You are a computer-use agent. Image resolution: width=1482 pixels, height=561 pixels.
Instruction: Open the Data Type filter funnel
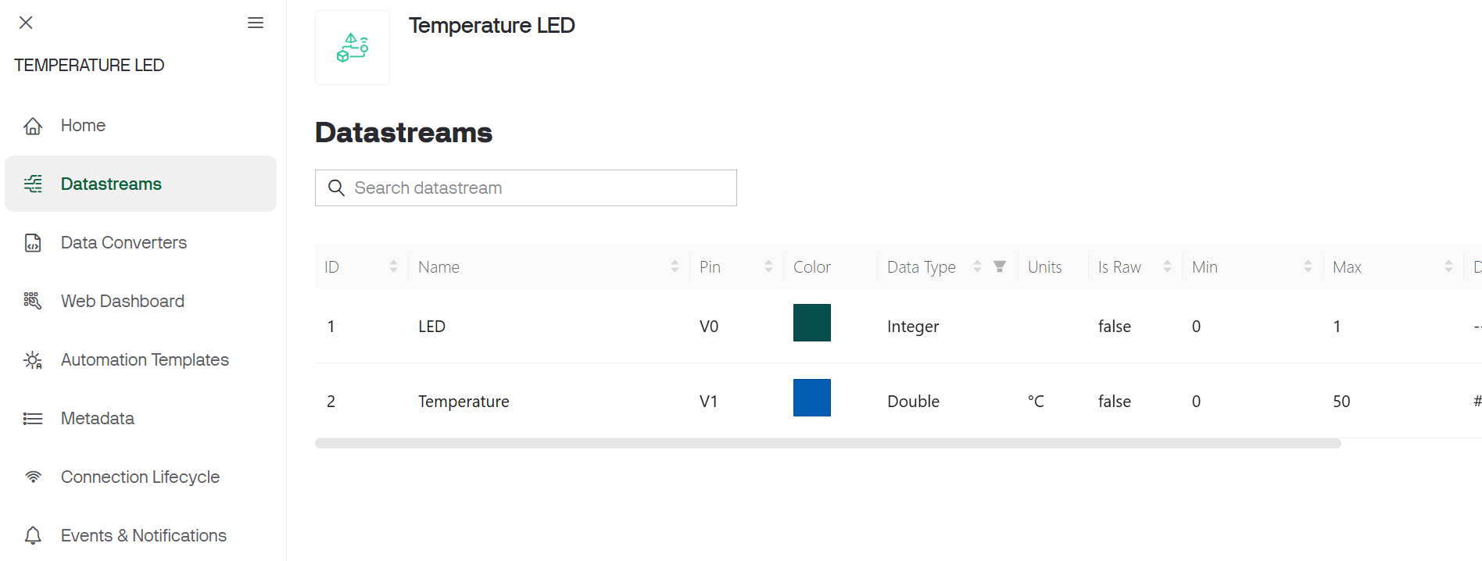click(x=1000, y=267)
